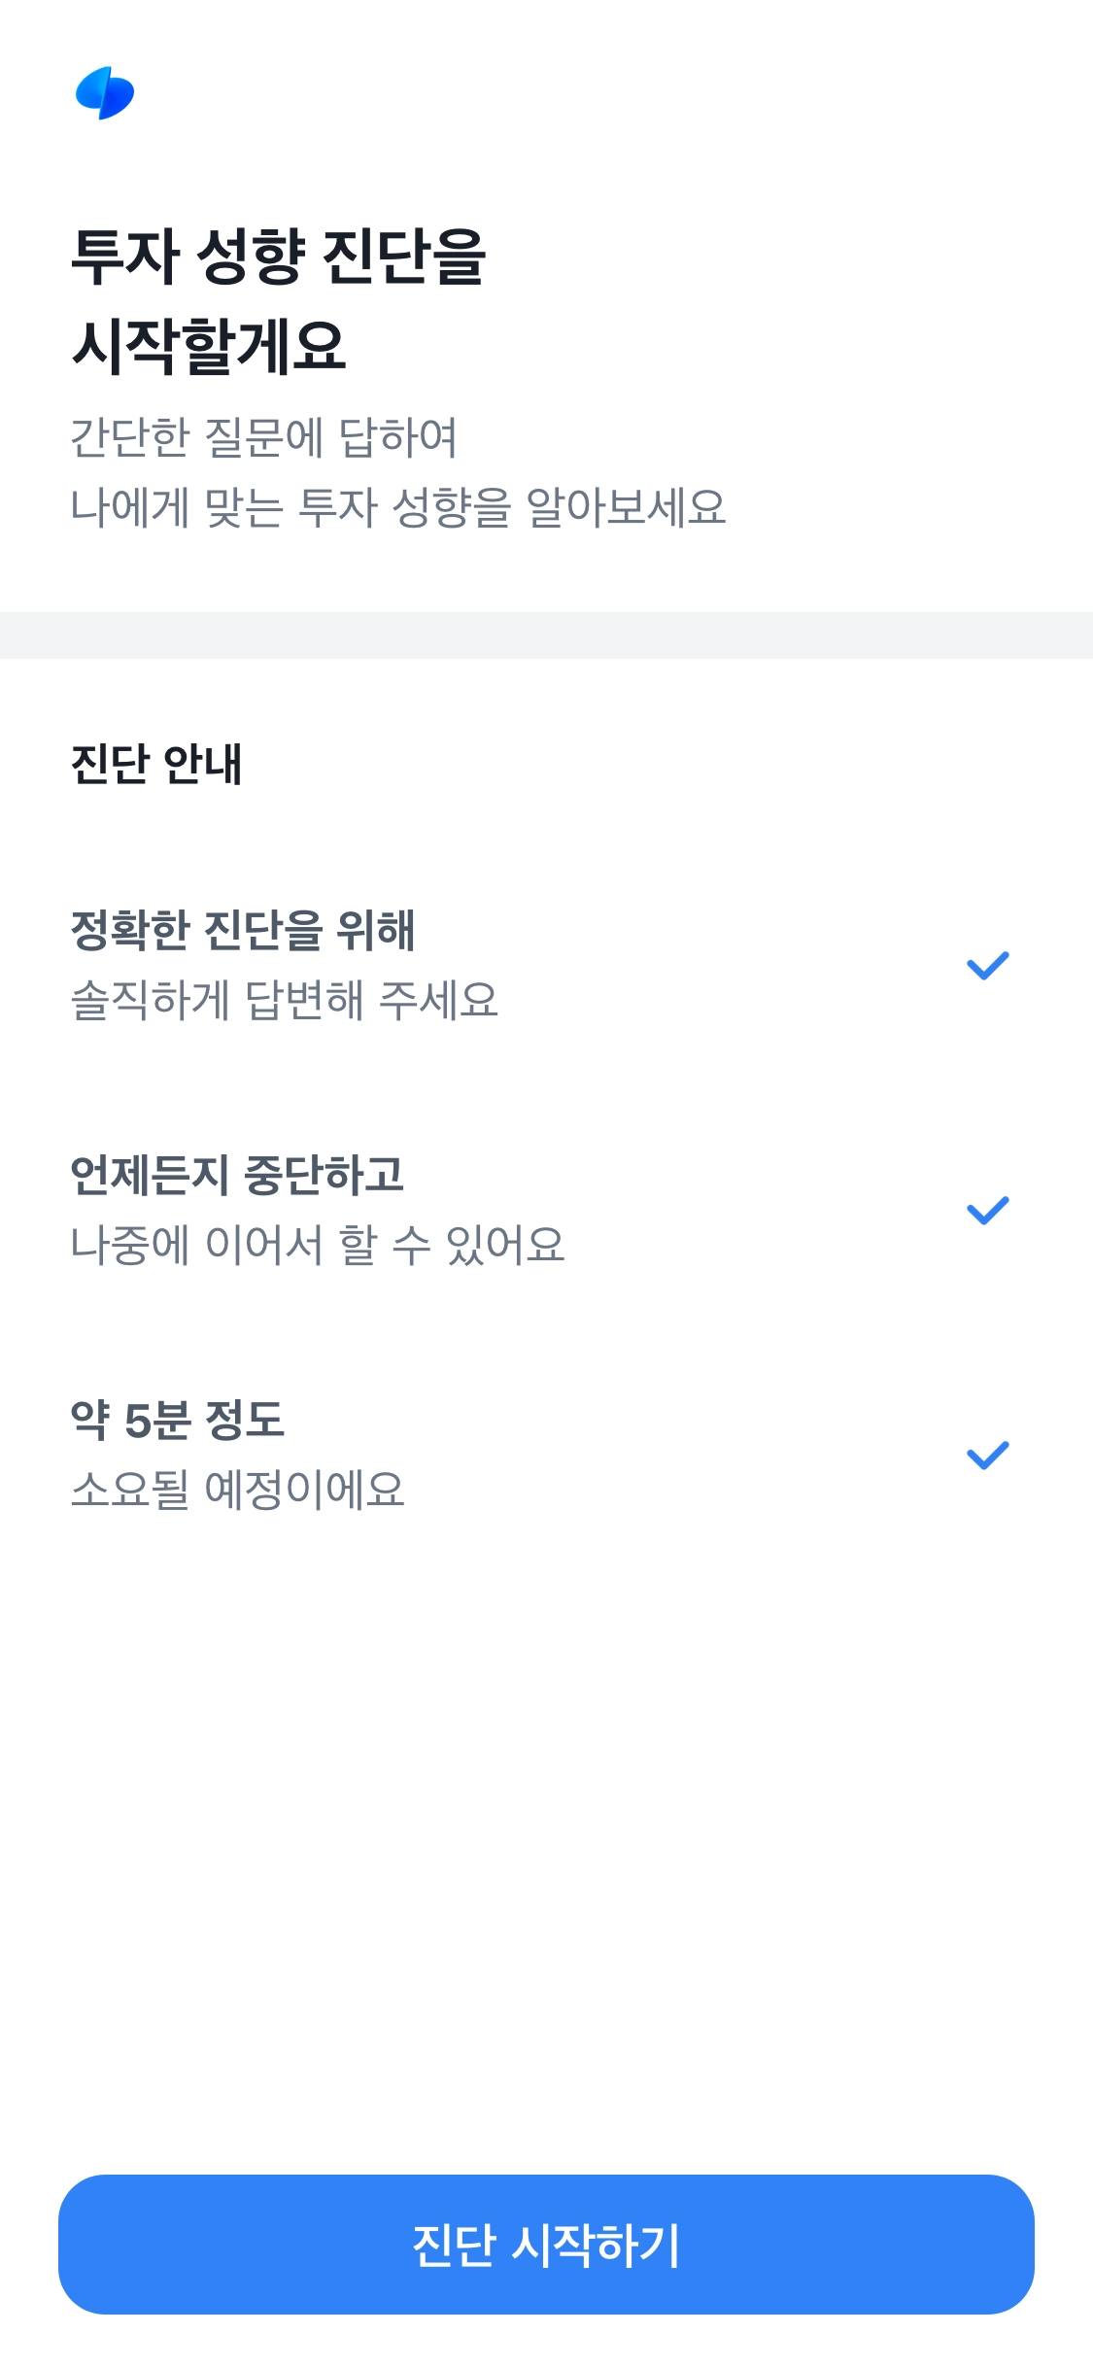1093x2367 pixels.
Task: Tap the 진단 word in 진단 안내
Action: 110,764
